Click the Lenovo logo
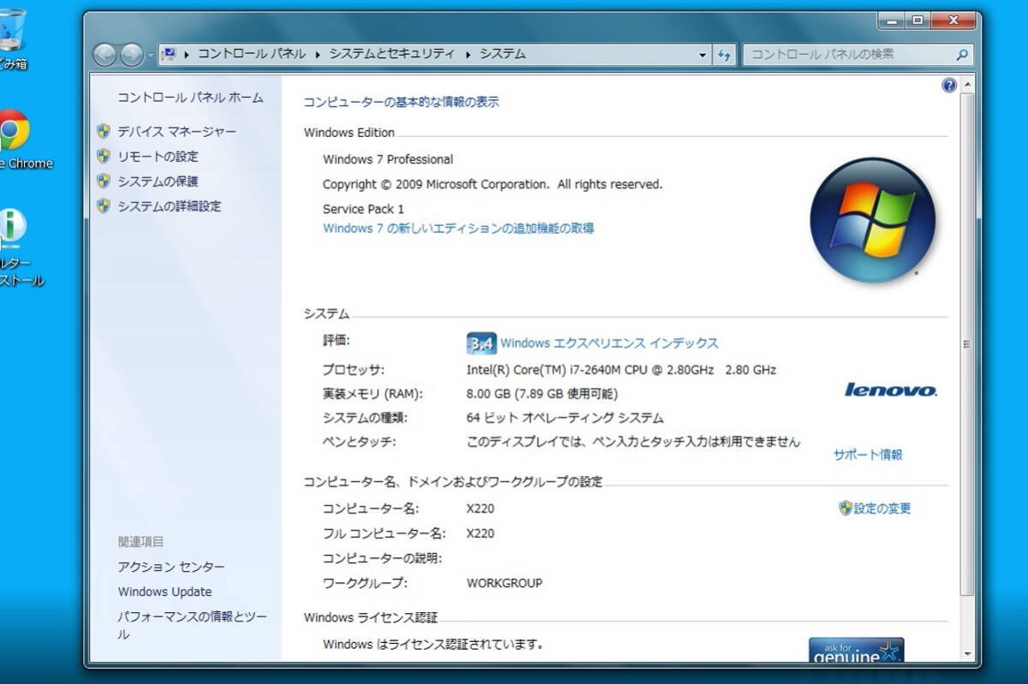 pos(891,390)
